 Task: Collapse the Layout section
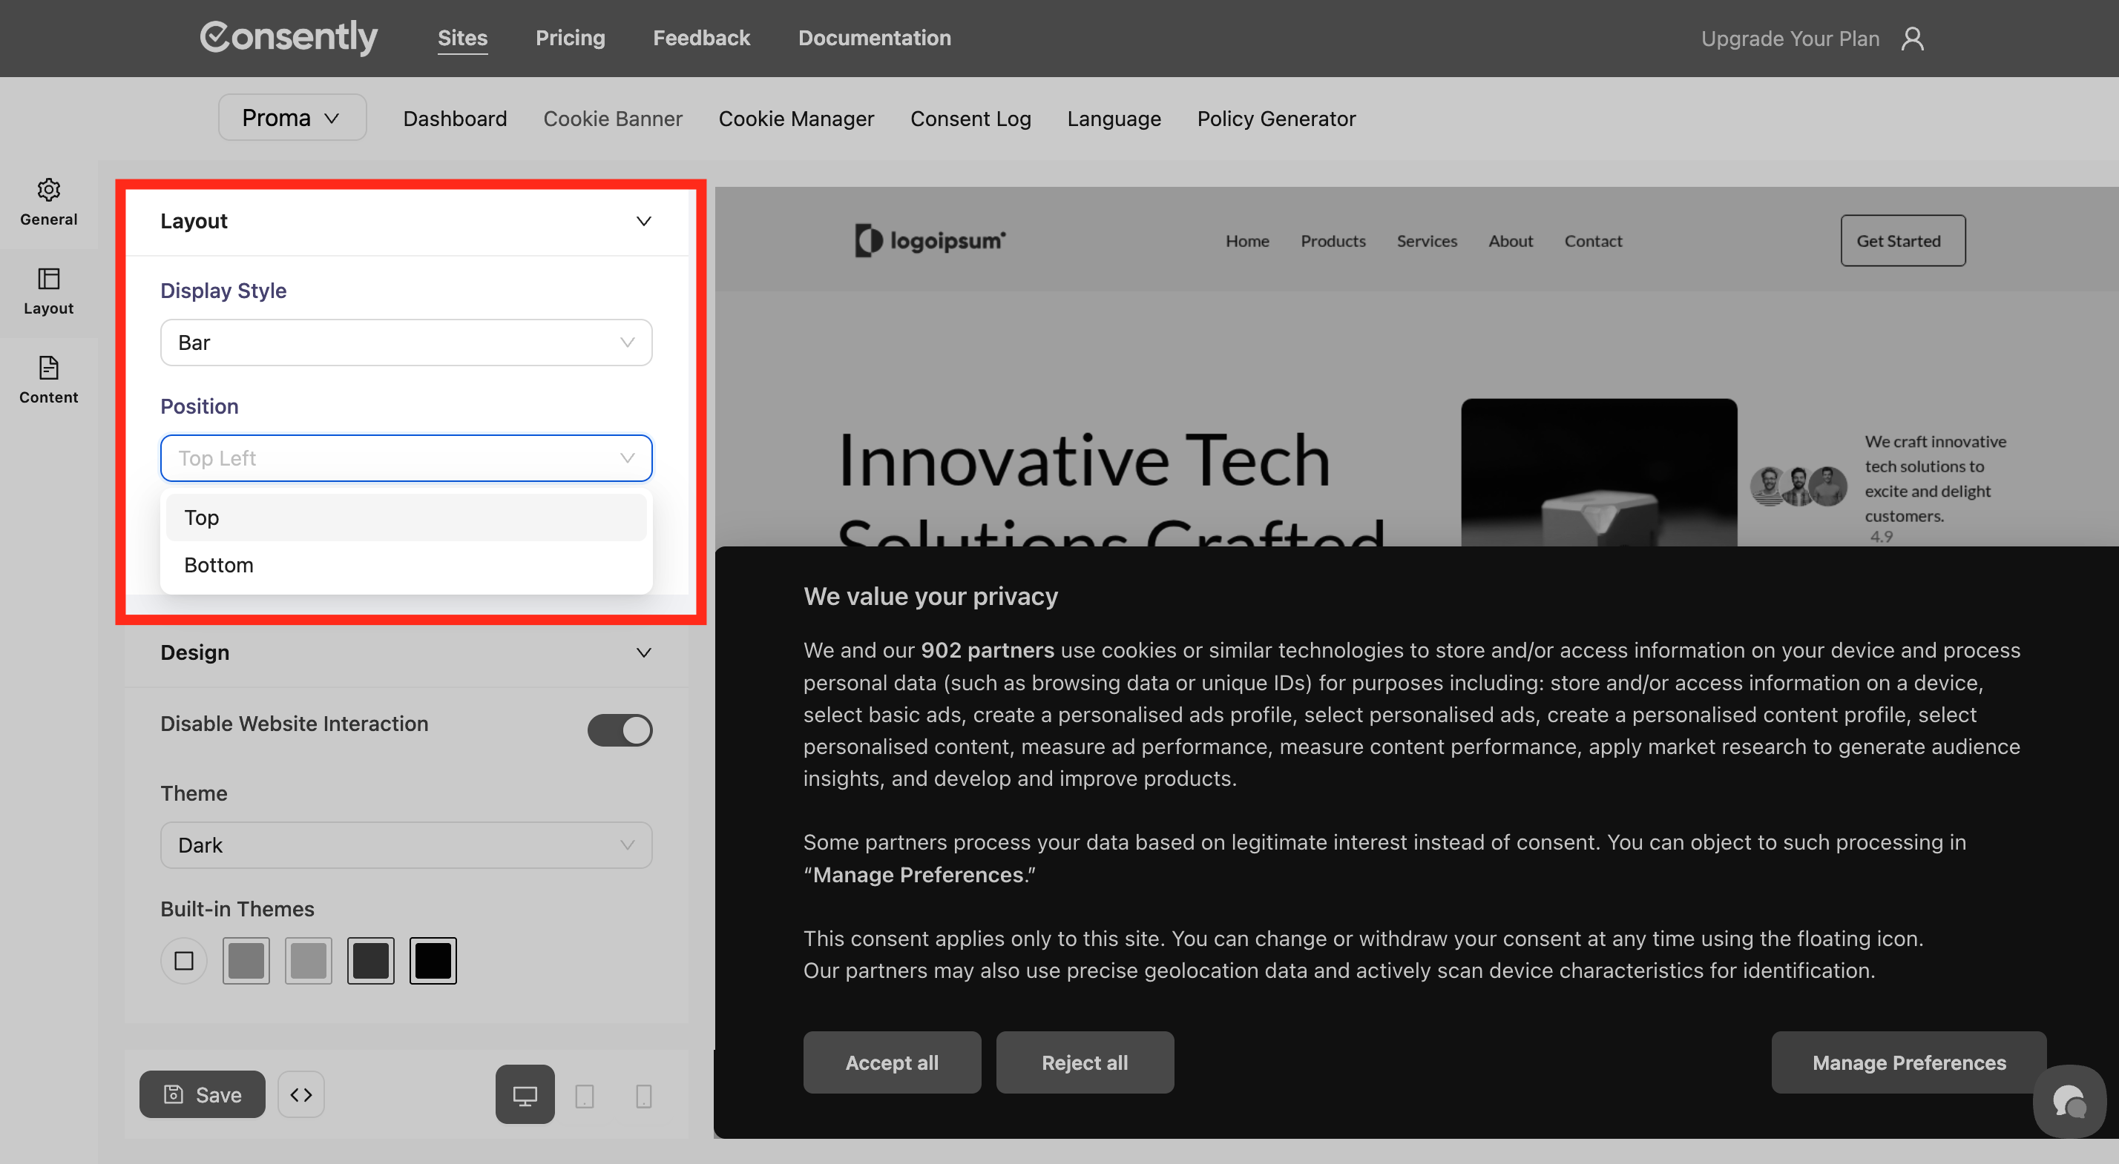pos(643,220)
